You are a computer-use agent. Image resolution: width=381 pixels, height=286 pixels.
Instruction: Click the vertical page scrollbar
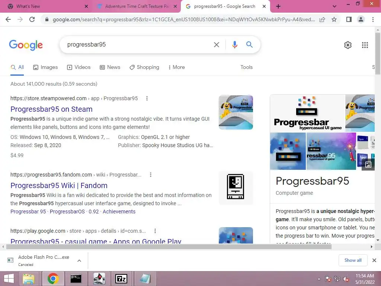click(x=378, y=54)
